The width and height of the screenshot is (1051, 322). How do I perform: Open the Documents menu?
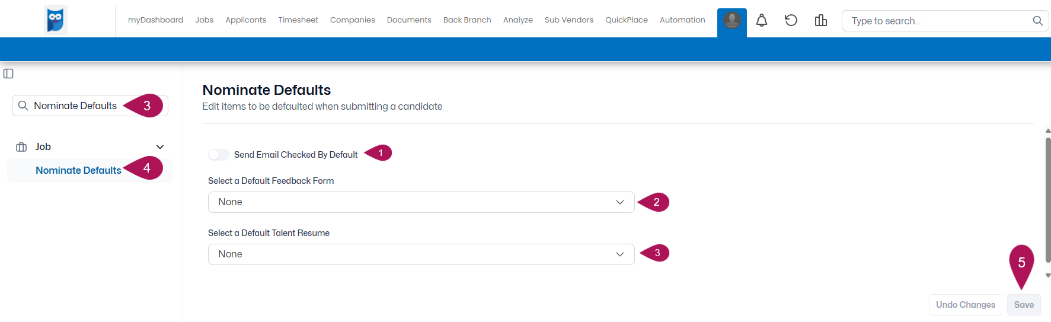click(x=409, y=20)
